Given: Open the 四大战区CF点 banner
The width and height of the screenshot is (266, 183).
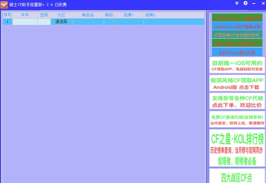Looking at the screenshot, I should point(237,176).
